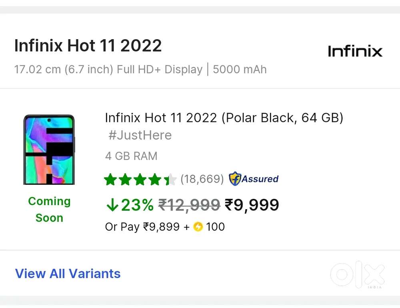The image size is (400, 308).
Task: Click the Flipkart Assured badge
Action: [254, 179]
